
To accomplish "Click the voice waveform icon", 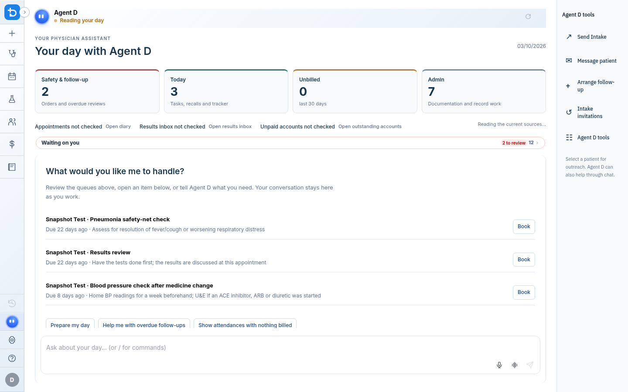I will click(515, 365).
